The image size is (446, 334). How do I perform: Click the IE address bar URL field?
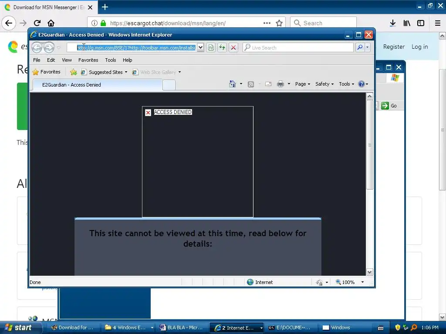click(132, 47)
